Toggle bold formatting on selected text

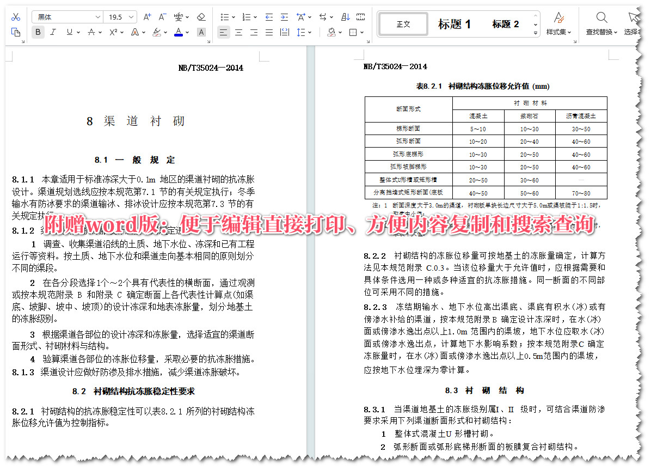coord(37,33)
